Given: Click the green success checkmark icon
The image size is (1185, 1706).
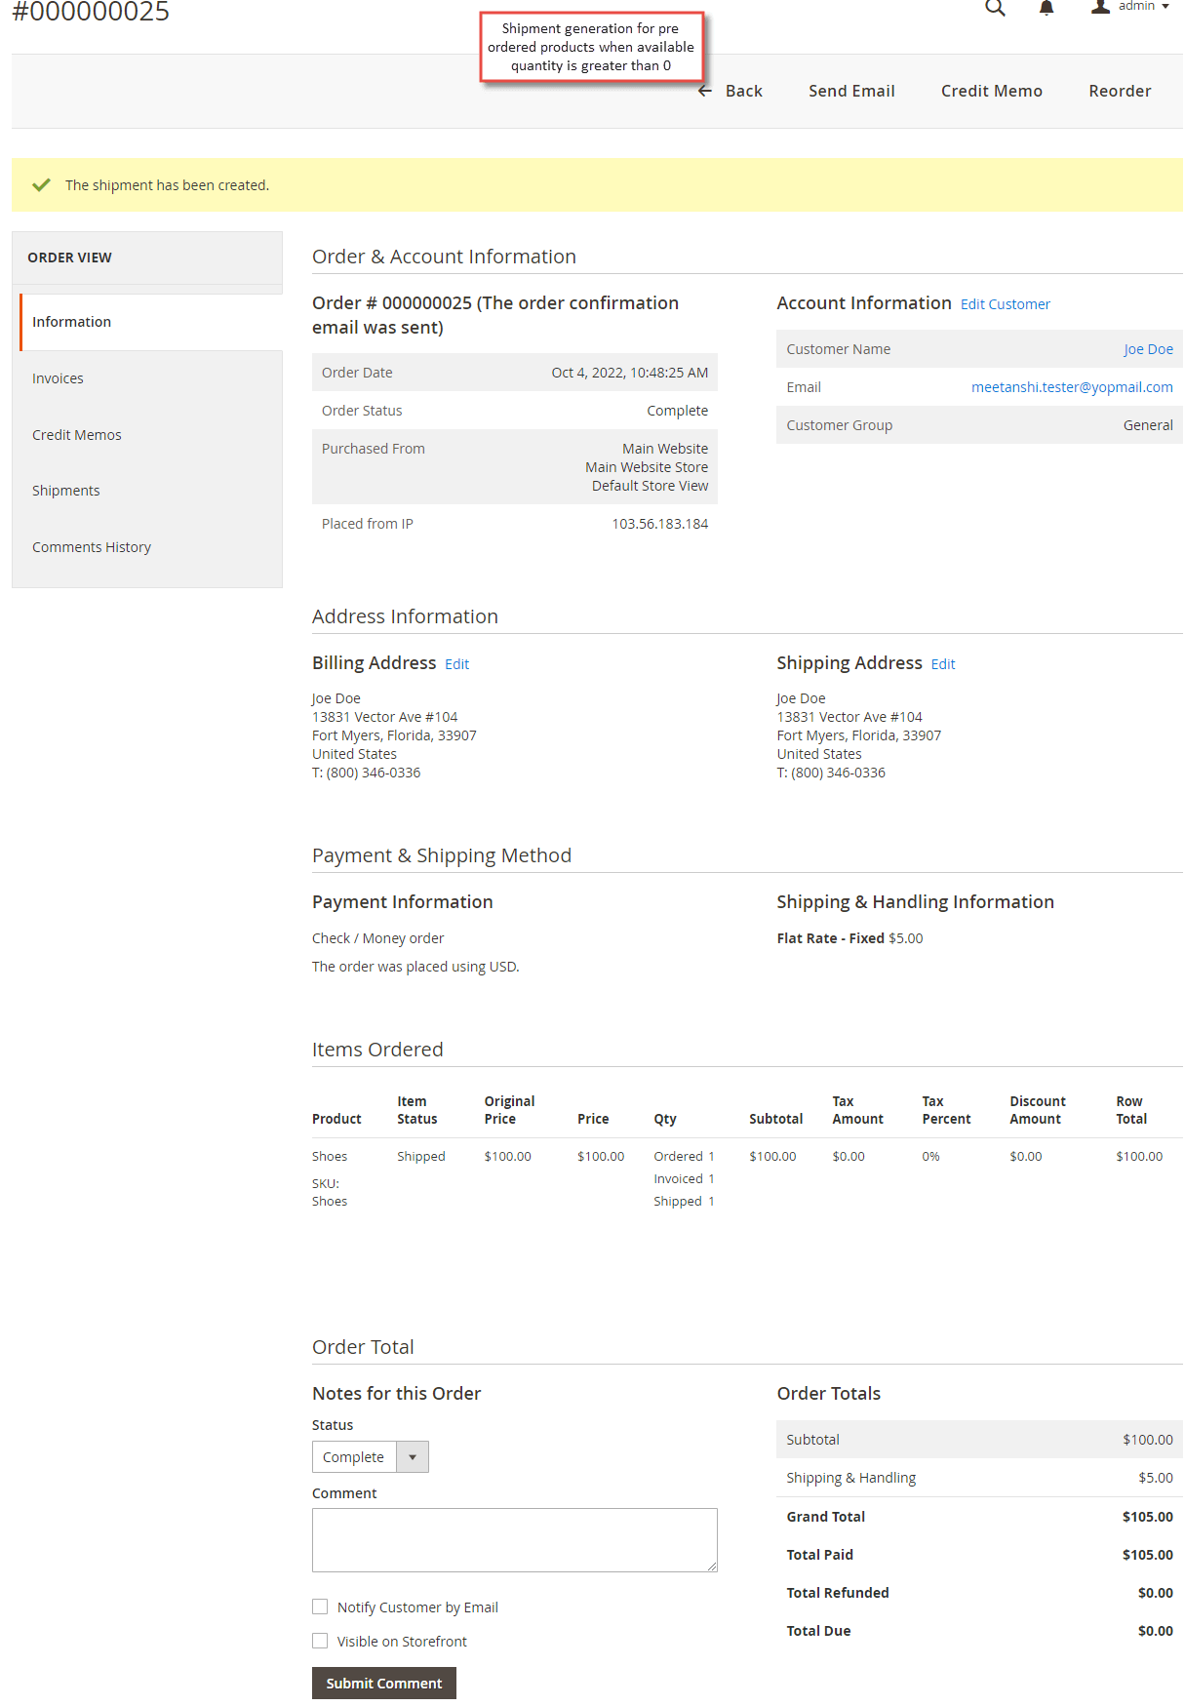Looking at the screenshot, I should [41, 184].
